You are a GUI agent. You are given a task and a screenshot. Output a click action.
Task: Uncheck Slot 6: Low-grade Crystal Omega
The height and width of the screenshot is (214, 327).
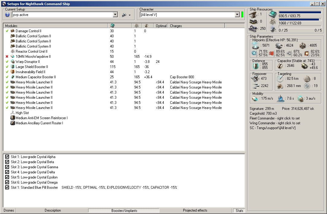(x=7, y=182)
